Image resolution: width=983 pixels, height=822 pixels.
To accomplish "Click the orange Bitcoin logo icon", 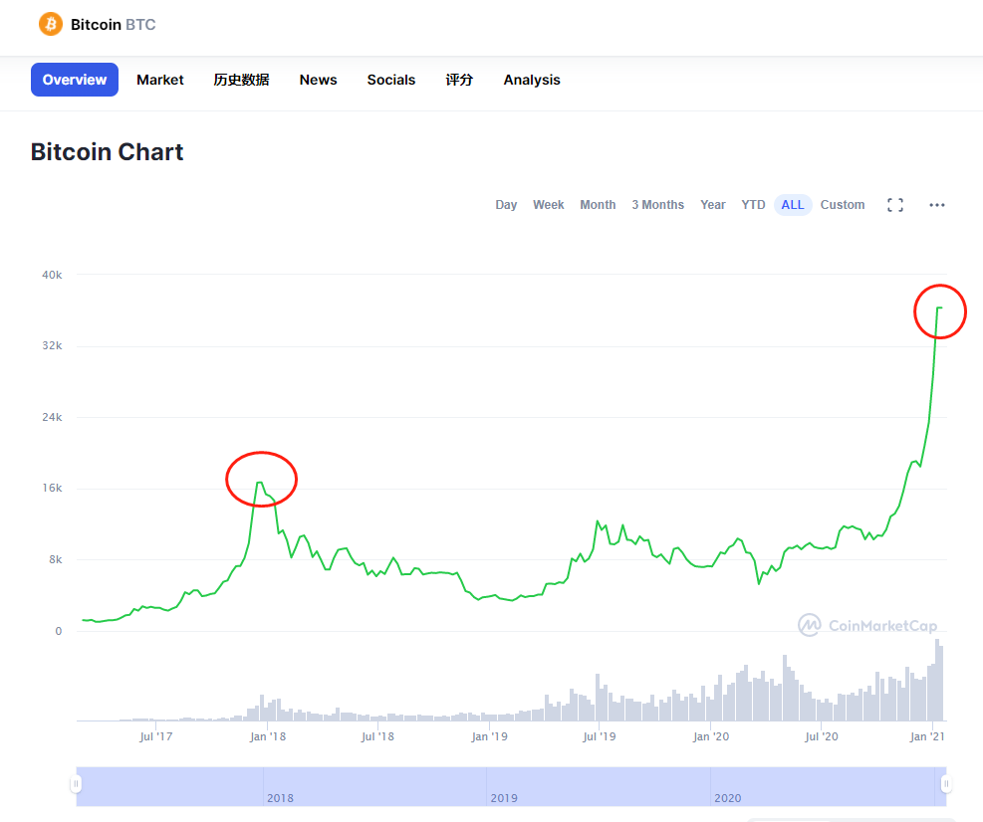I will (x=51, y=25).
